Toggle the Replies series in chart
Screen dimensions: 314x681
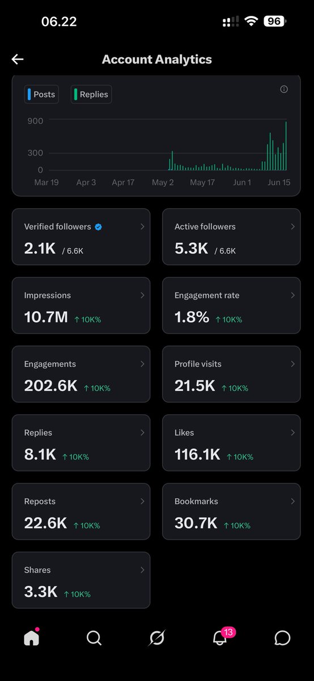pyautogui.click(x=91, y=94)
